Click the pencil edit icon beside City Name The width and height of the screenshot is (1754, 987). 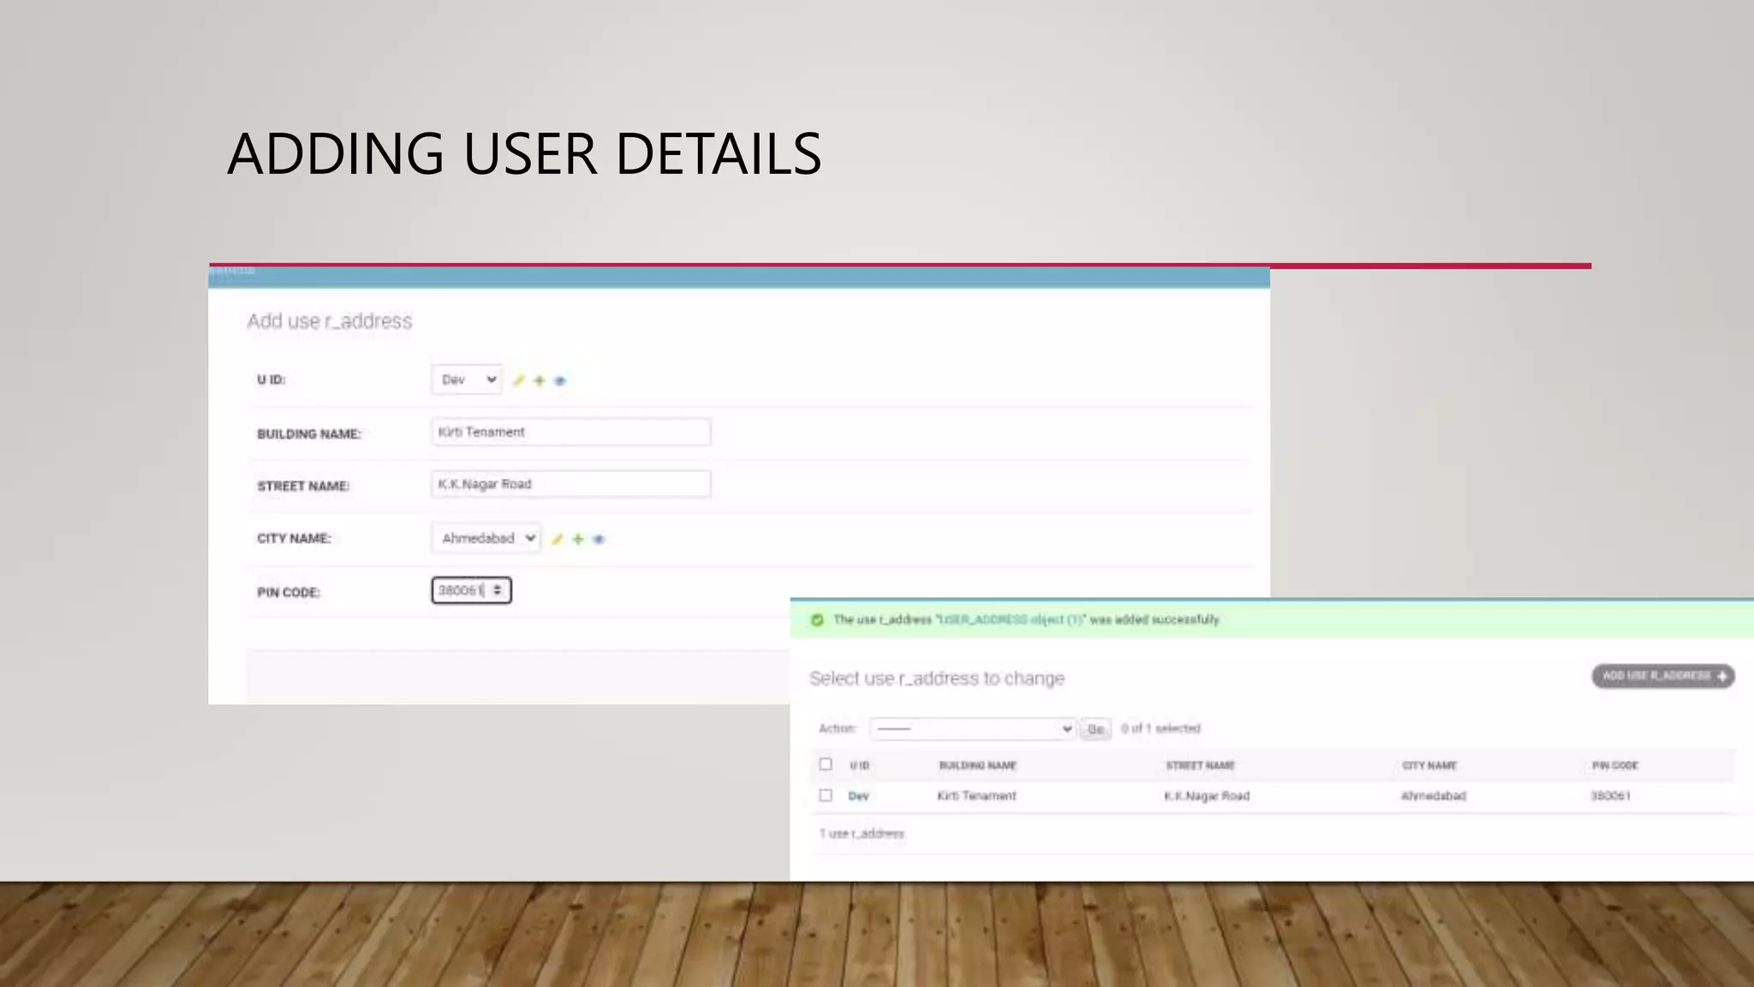tap(558, 539)
